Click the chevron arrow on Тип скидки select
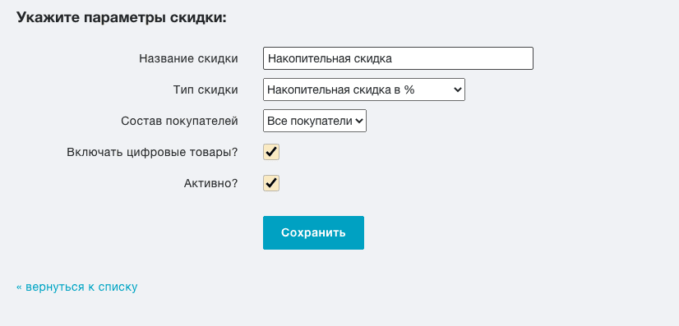This screenshot has height=326, width=679. [x=457, y=90]
